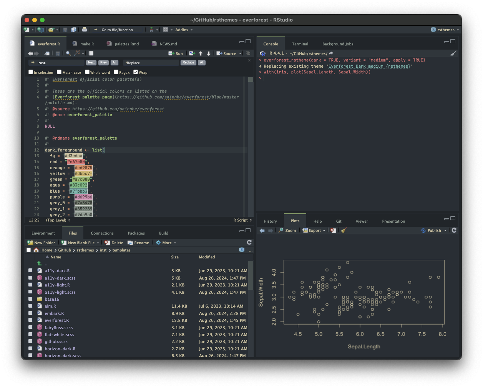Click the find magnifier icon in editor toolbar
Image resolution: width=483 pixels, height=388 pixels.
point(68,53)
